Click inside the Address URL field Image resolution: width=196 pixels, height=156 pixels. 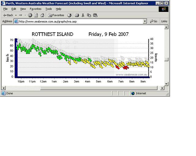[80, 21]
